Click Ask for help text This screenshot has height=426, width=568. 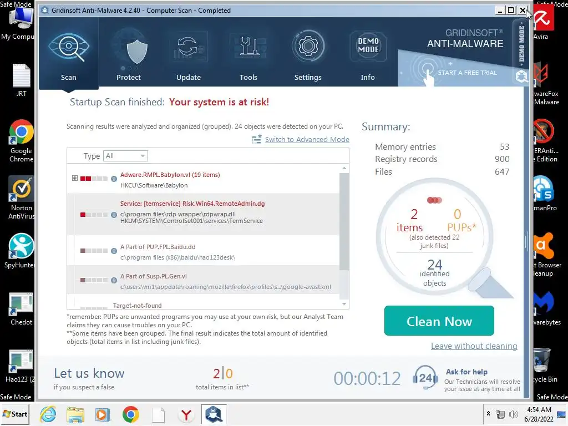coord(466,372)
